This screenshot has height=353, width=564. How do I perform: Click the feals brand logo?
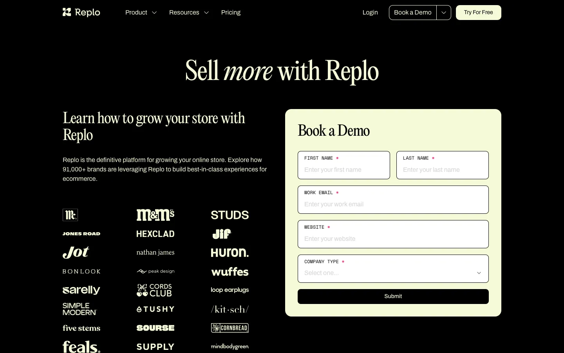(81, 347)
